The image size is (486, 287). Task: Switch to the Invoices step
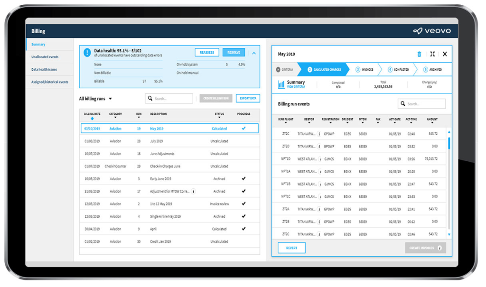364,69
